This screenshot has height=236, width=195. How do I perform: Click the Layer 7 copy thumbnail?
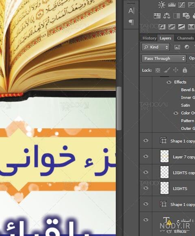tap(165, 156)
